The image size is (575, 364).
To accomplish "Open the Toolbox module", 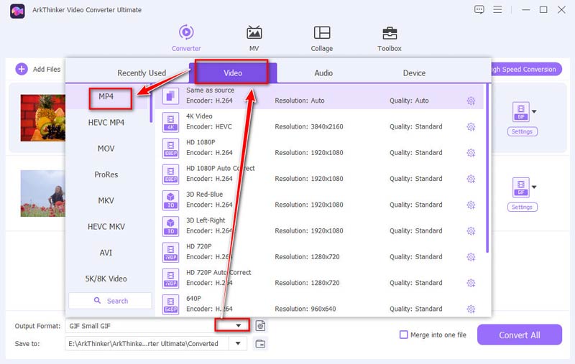I will click(390, 38).
